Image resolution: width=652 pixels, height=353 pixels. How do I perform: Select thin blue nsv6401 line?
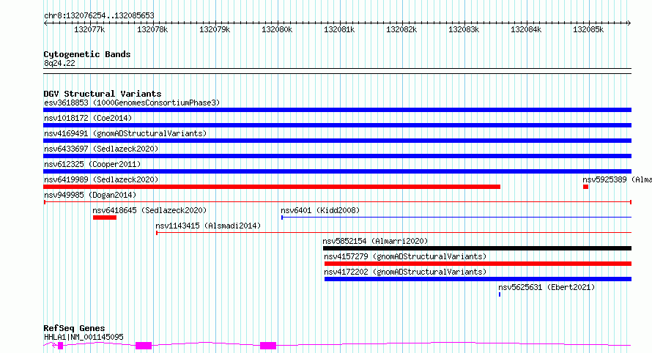456,218
